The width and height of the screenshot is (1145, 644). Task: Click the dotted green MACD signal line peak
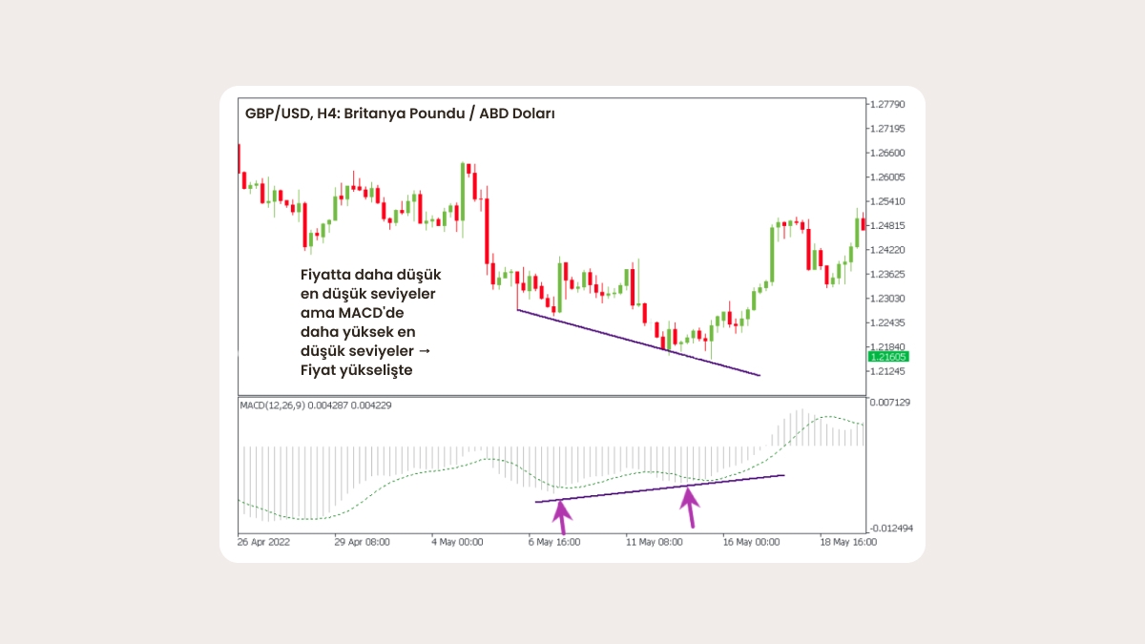click(826, 416)
